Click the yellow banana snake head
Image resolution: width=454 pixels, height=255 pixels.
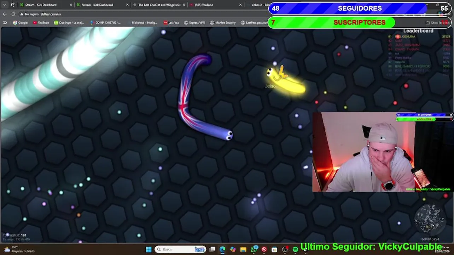(x=270, y=73)
